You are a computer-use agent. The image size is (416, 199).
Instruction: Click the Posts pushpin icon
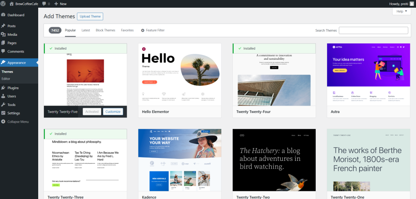click(x=3, y=26)
